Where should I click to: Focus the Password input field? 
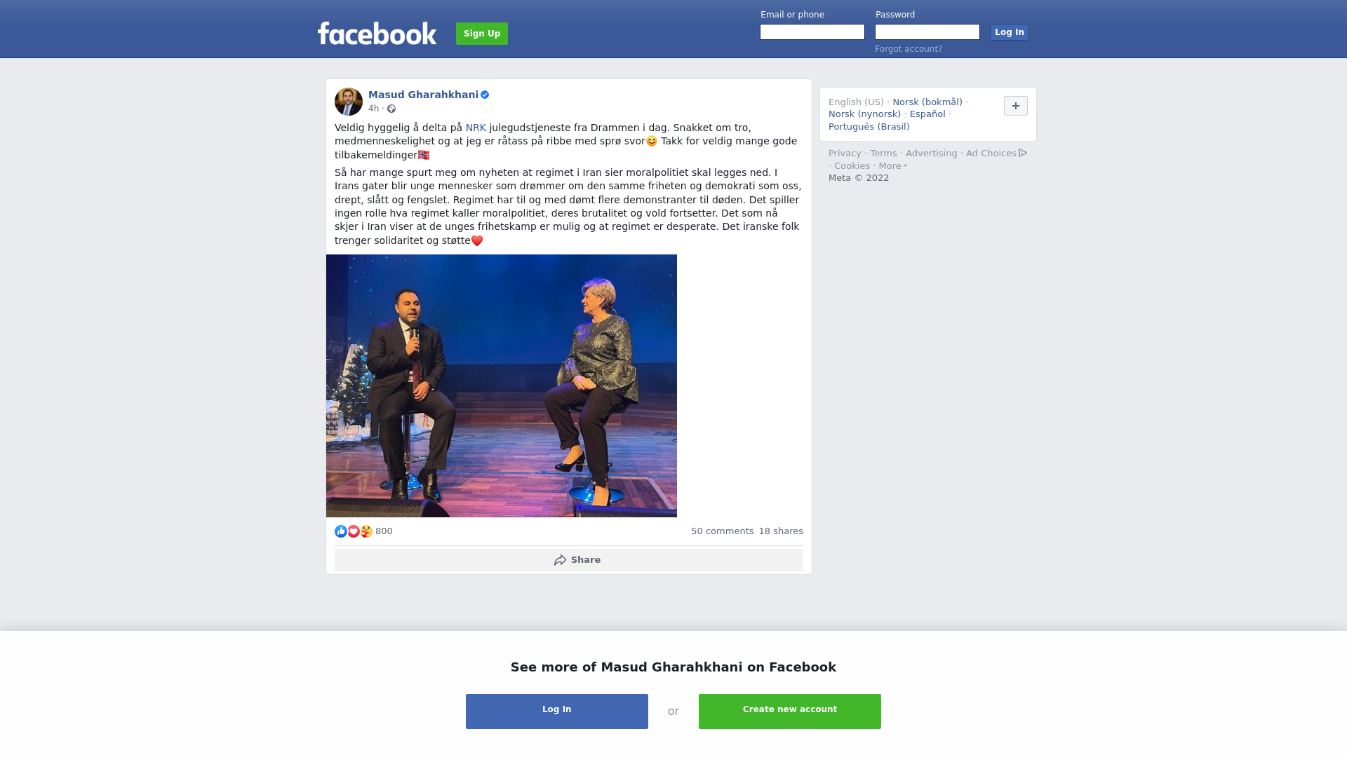pos(927,32)
